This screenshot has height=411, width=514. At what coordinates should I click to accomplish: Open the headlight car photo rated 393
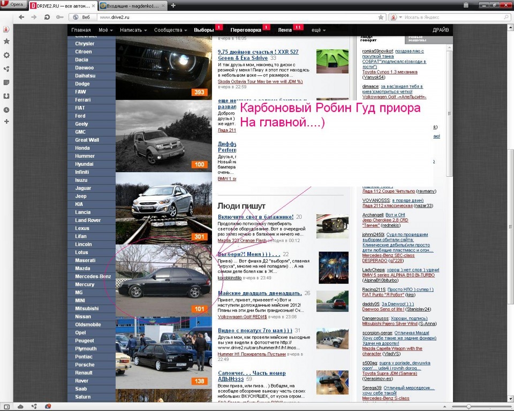point(164,68)
